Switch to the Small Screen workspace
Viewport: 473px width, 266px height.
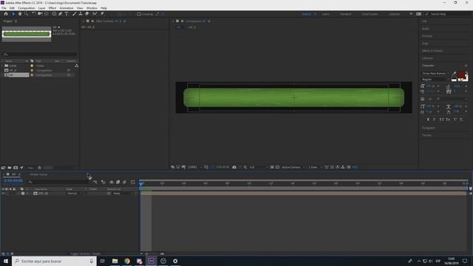point(370,14)
